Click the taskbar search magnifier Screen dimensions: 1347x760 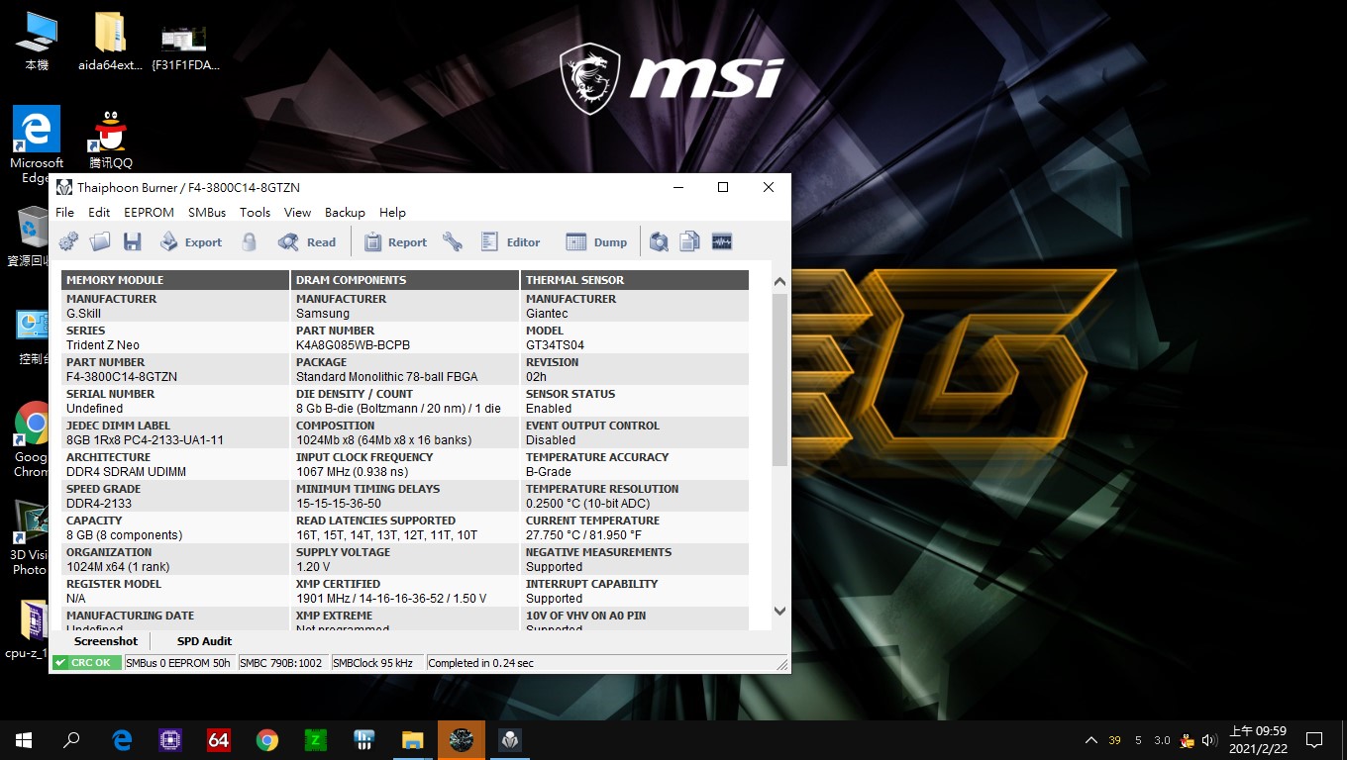pos(71,740)
